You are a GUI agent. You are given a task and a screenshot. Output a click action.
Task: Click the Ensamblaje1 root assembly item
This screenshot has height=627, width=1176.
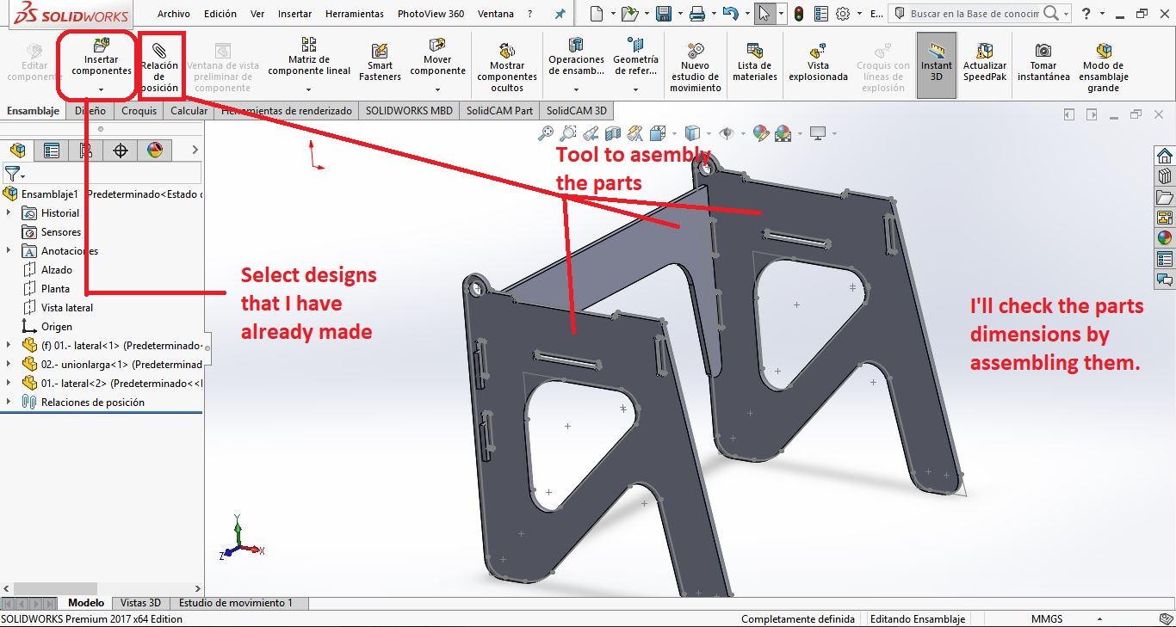pyautogui.click(x=50, y=194)
